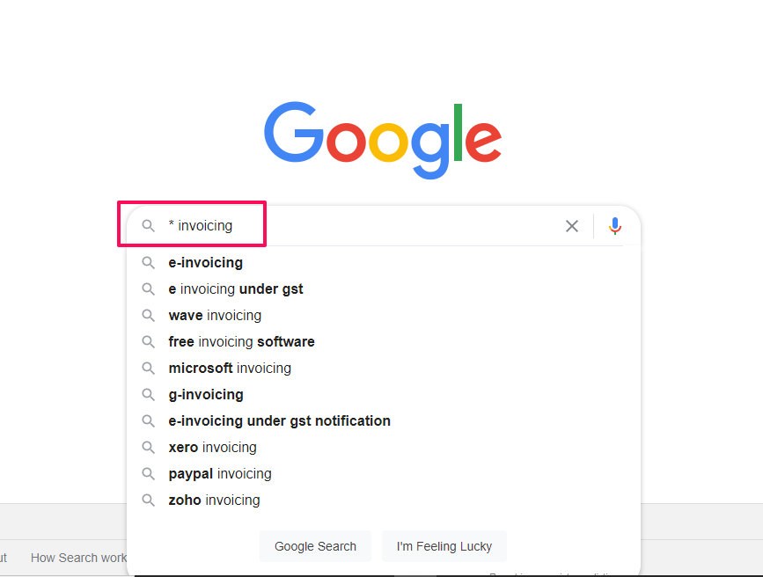
Task: Click the search icon beside e-invoicing suggestion
Action: tap(149, 263)
